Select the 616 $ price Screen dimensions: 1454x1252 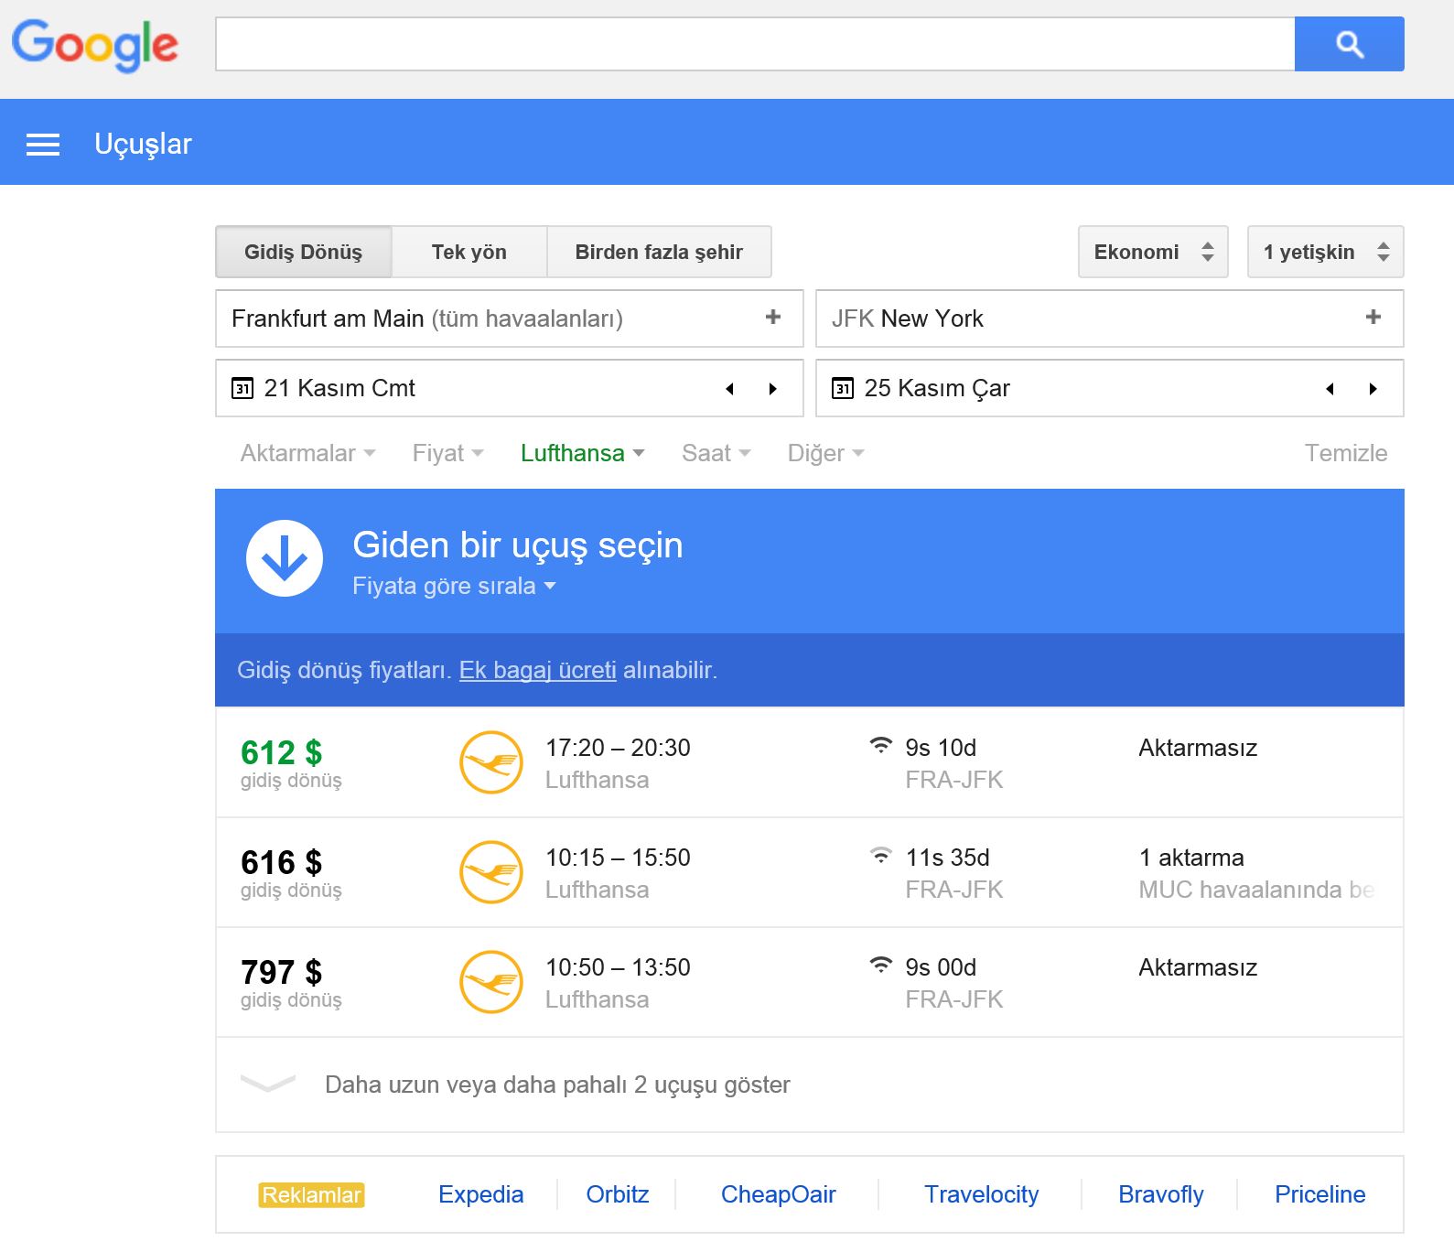(282, 862)
